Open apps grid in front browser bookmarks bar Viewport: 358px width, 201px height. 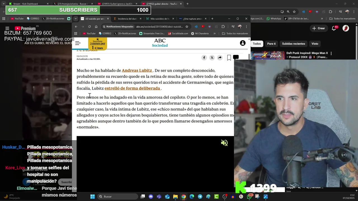(x=76, y=33)
